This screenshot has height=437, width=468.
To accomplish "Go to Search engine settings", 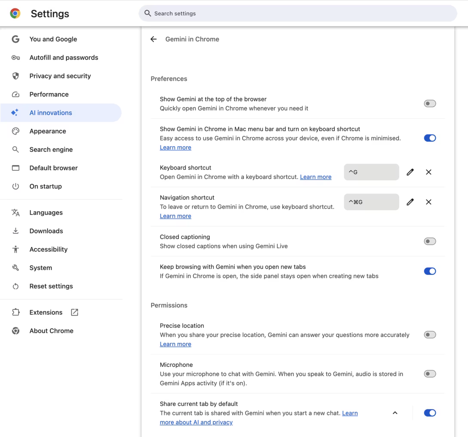I will tap(61, 150).
